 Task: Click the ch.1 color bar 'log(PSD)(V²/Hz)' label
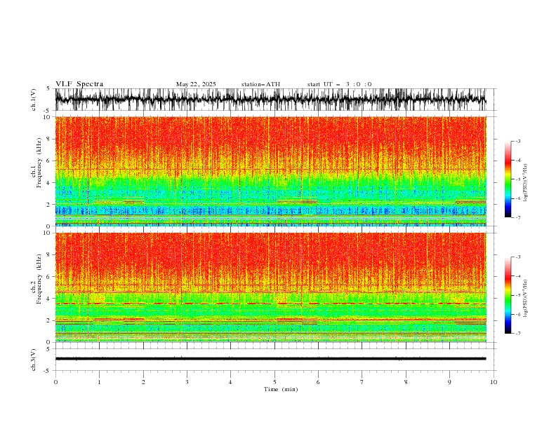pyautogui.click(x=525, y=183)
